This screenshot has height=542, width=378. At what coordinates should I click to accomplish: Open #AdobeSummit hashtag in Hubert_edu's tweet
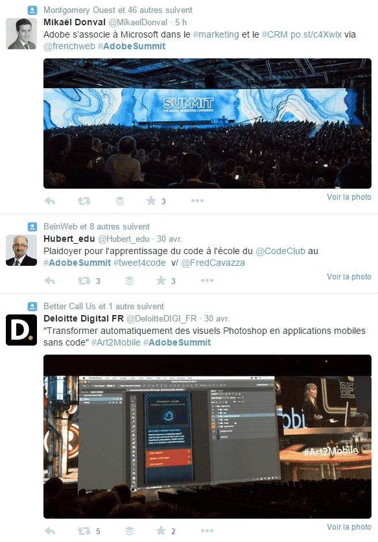pyautogui.click(x=77, y=263)
